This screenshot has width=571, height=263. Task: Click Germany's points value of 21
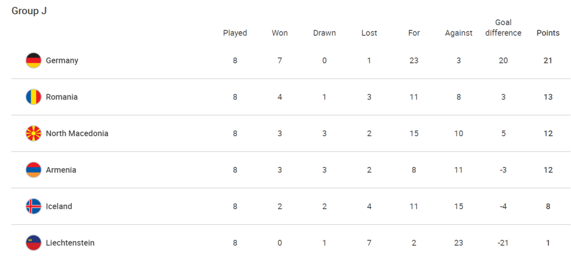[548, 61]
